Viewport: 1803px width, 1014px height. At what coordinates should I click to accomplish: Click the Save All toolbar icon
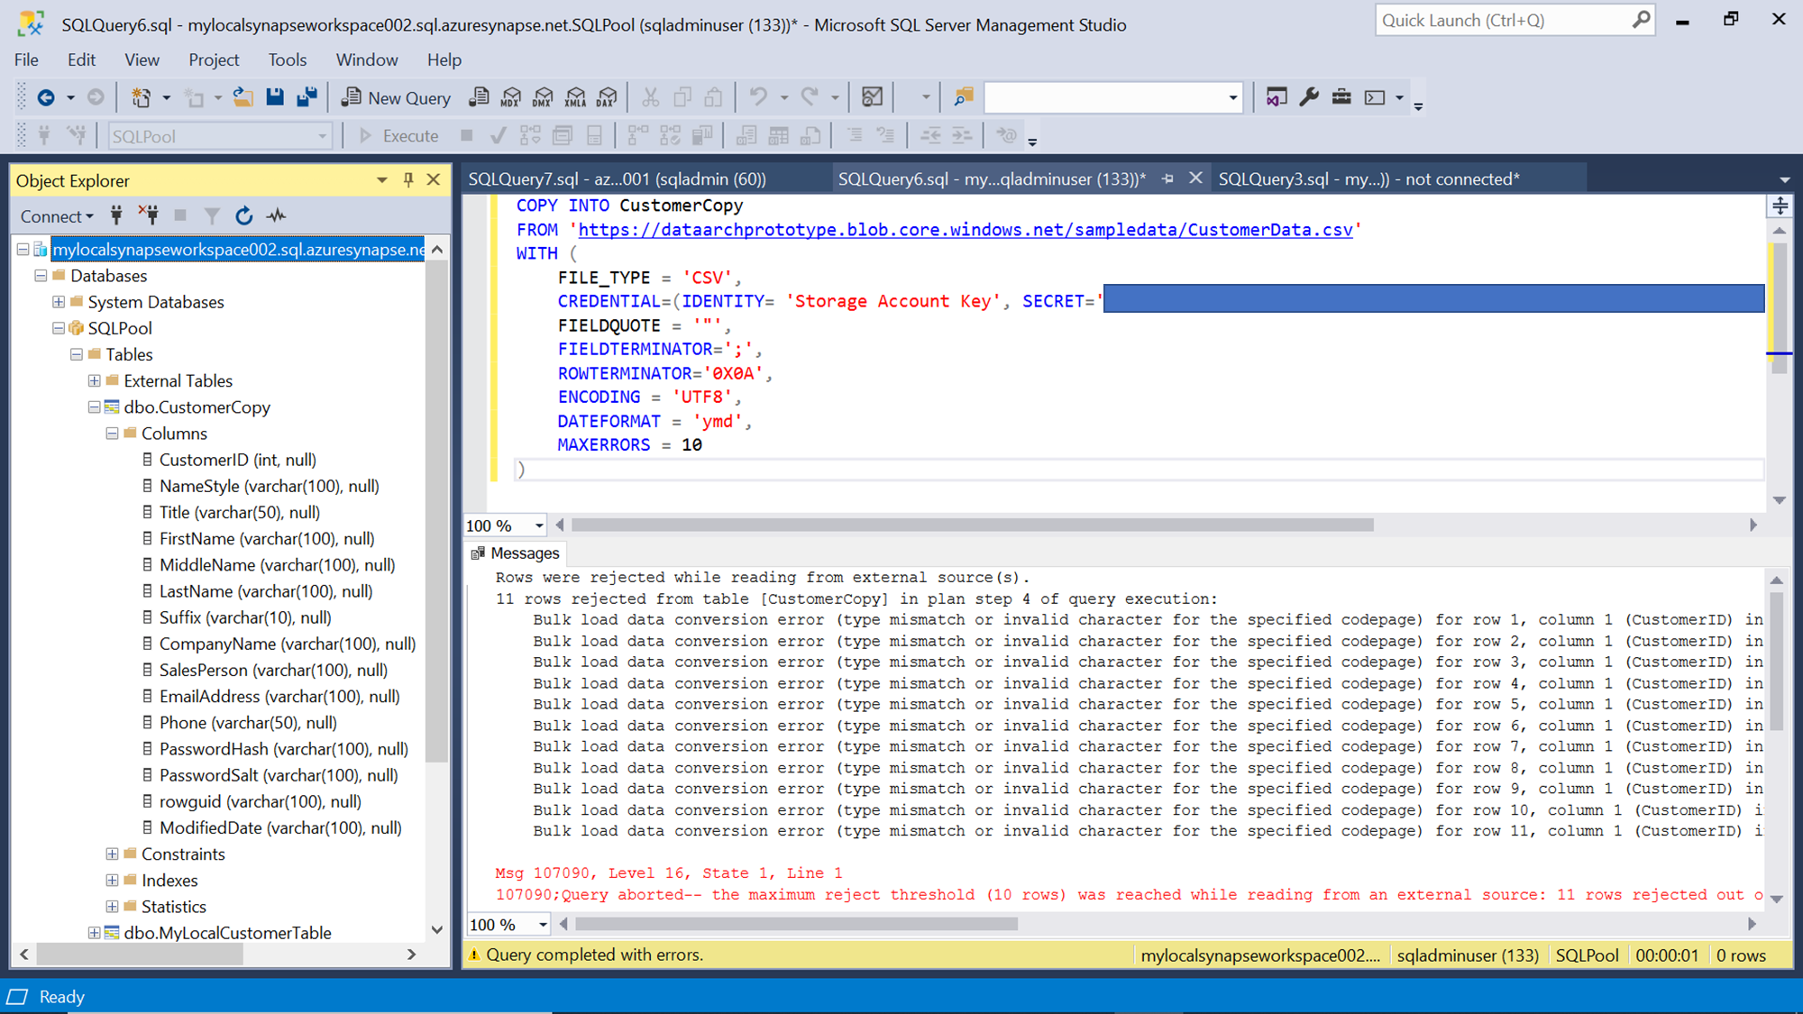click(307, 97)
